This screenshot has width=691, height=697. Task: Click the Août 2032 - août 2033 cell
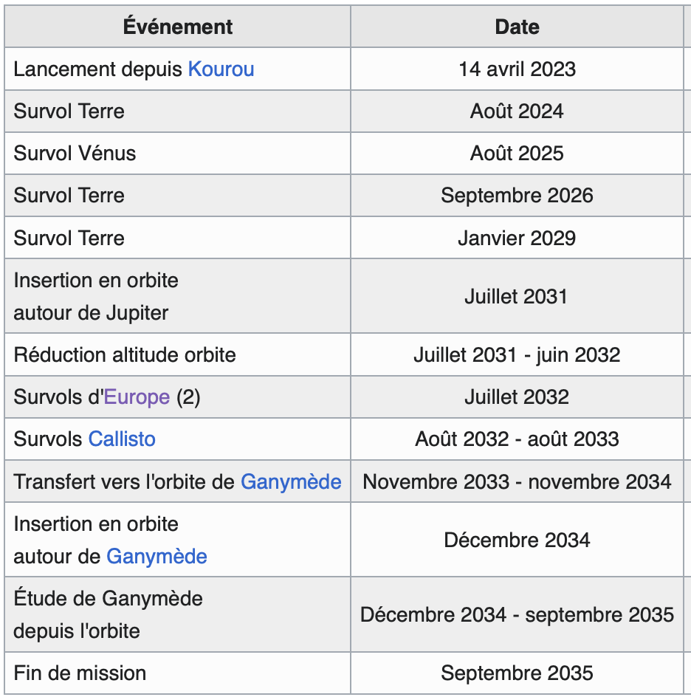(517, 439)
